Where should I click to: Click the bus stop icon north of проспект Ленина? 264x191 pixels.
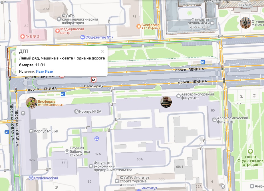coord(202,62)
